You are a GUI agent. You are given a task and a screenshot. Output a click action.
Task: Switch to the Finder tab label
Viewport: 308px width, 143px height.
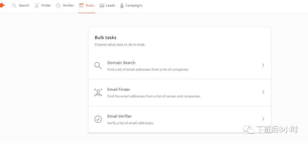(x=46, y=5)
